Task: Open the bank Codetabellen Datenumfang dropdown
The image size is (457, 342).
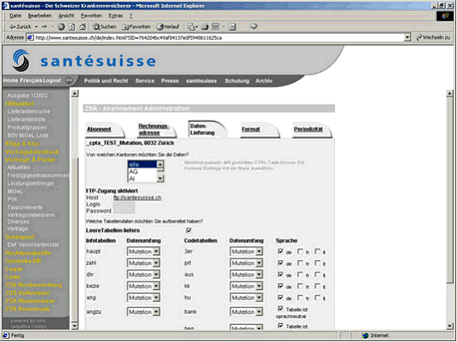Action: coord(246,312)
